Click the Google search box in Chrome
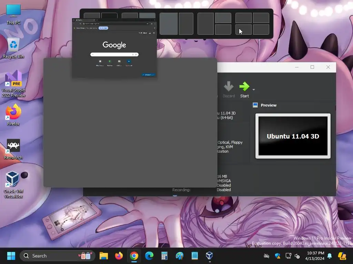353x264 pixels. [x=114, y=55]
